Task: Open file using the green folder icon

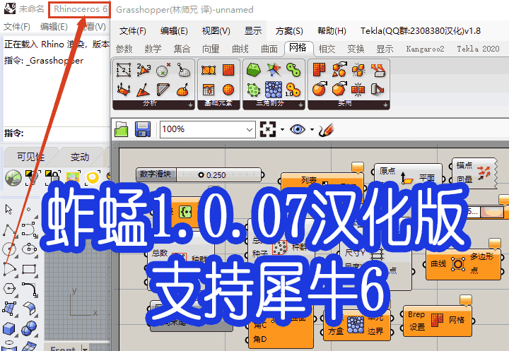Action: (122, 129)
